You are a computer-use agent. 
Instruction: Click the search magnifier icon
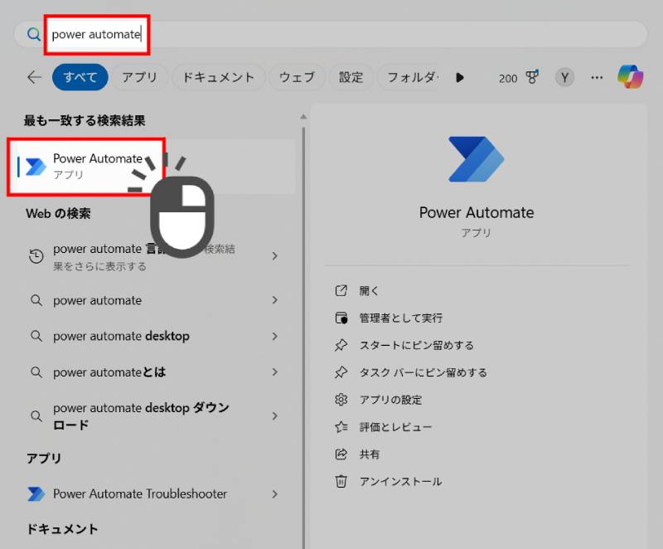click(32, 34)
